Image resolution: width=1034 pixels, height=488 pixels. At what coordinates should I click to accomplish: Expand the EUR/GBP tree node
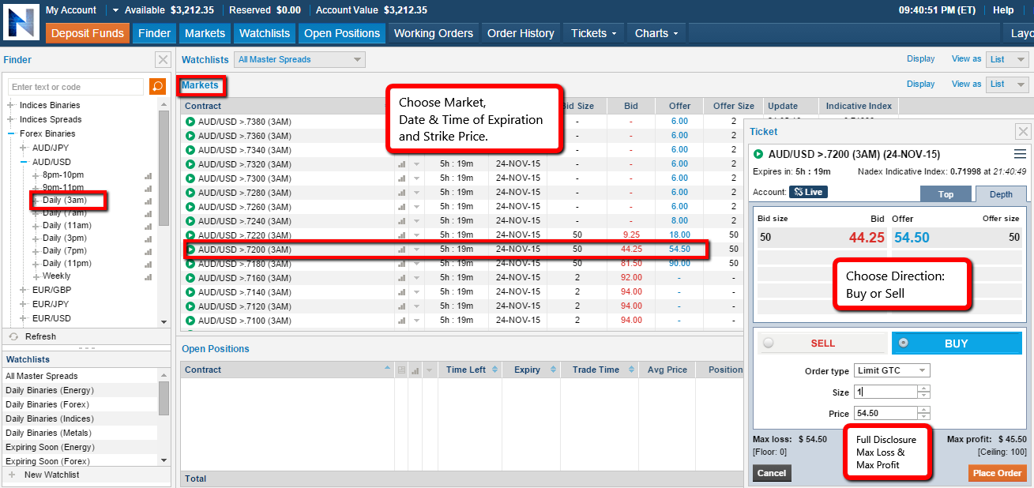click(24, 290)
